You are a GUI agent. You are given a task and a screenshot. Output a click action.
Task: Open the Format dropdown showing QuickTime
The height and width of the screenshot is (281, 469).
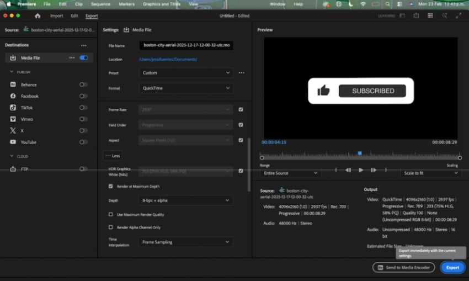click(185, 88)
